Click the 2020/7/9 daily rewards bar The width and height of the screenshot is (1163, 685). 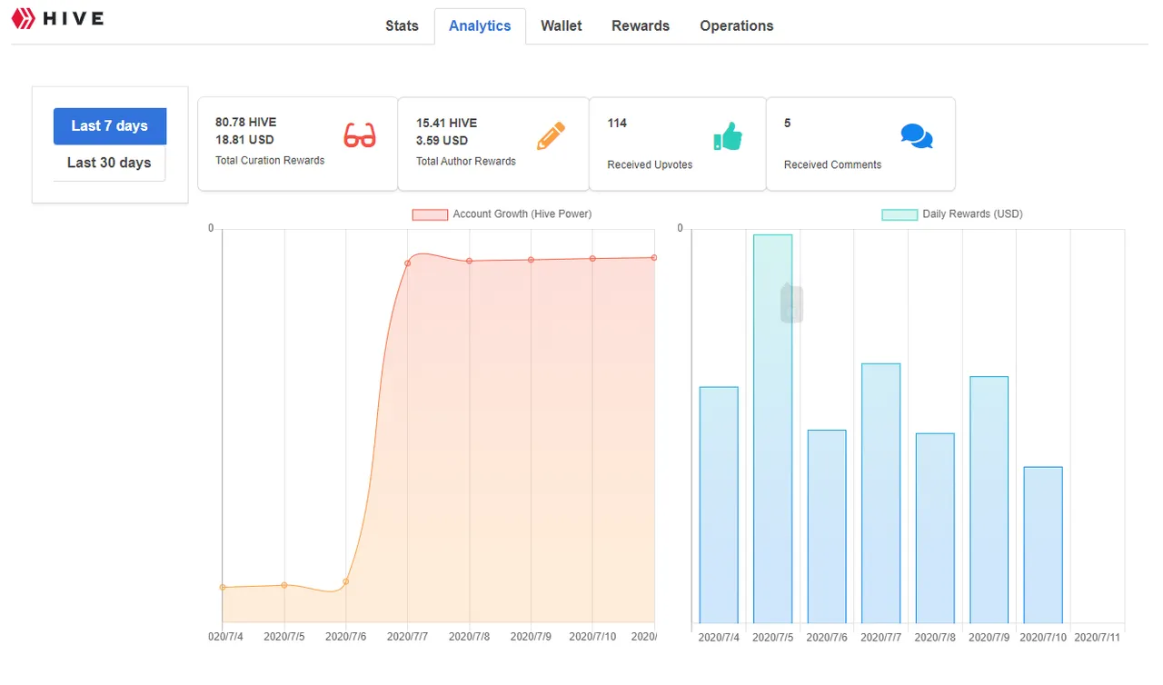click(989, 500)
